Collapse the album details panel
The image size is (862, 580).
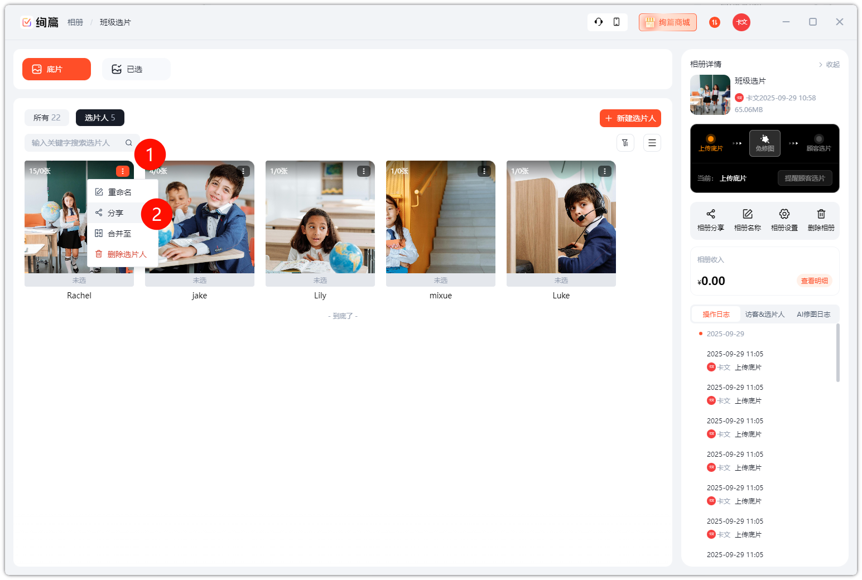pos(829,65)
